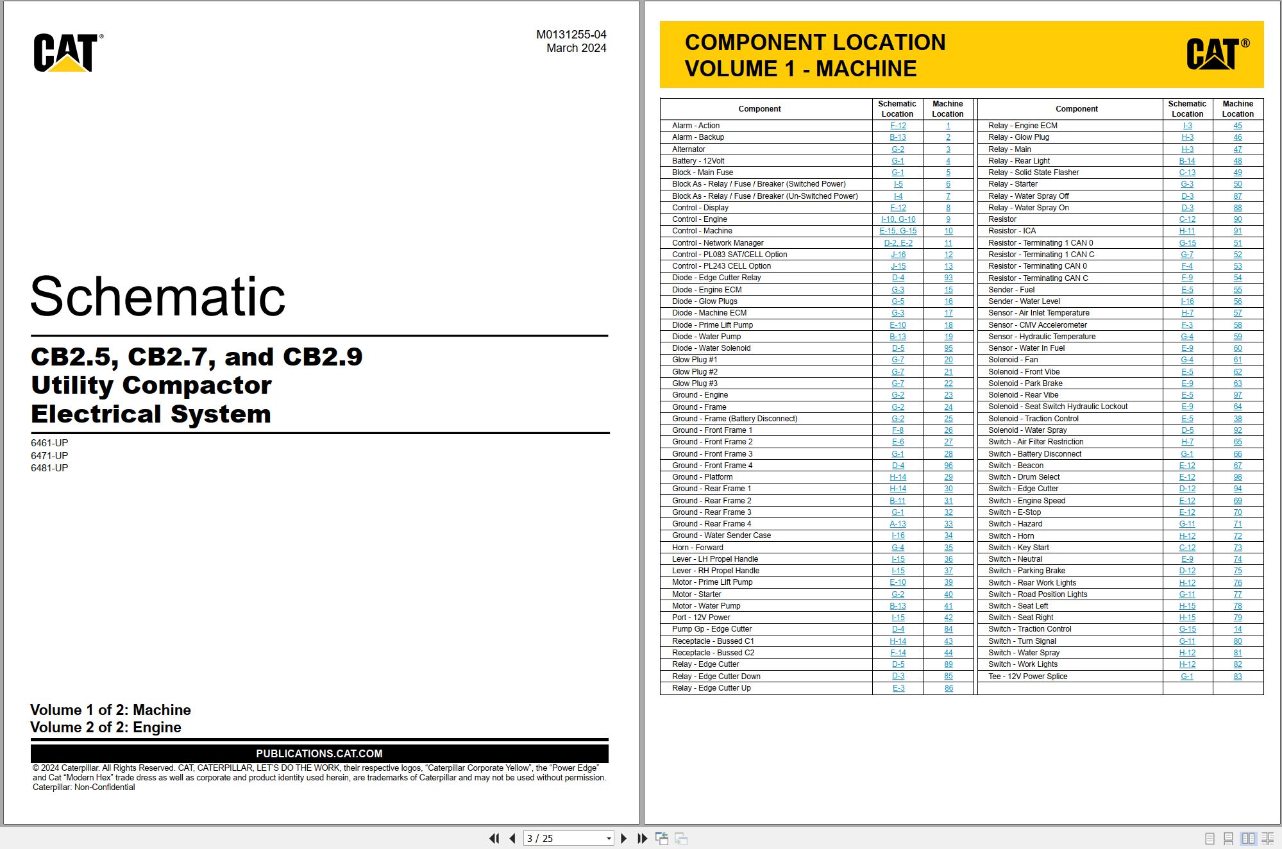Switch to two-page continuous scrolling view
The height and width of the screenshot is (849, 1282).
[x=1268, y=838]
